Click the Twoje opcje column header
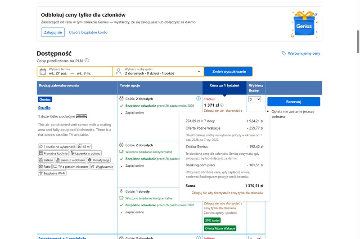 pyautogui.click(x=160, y=88)
